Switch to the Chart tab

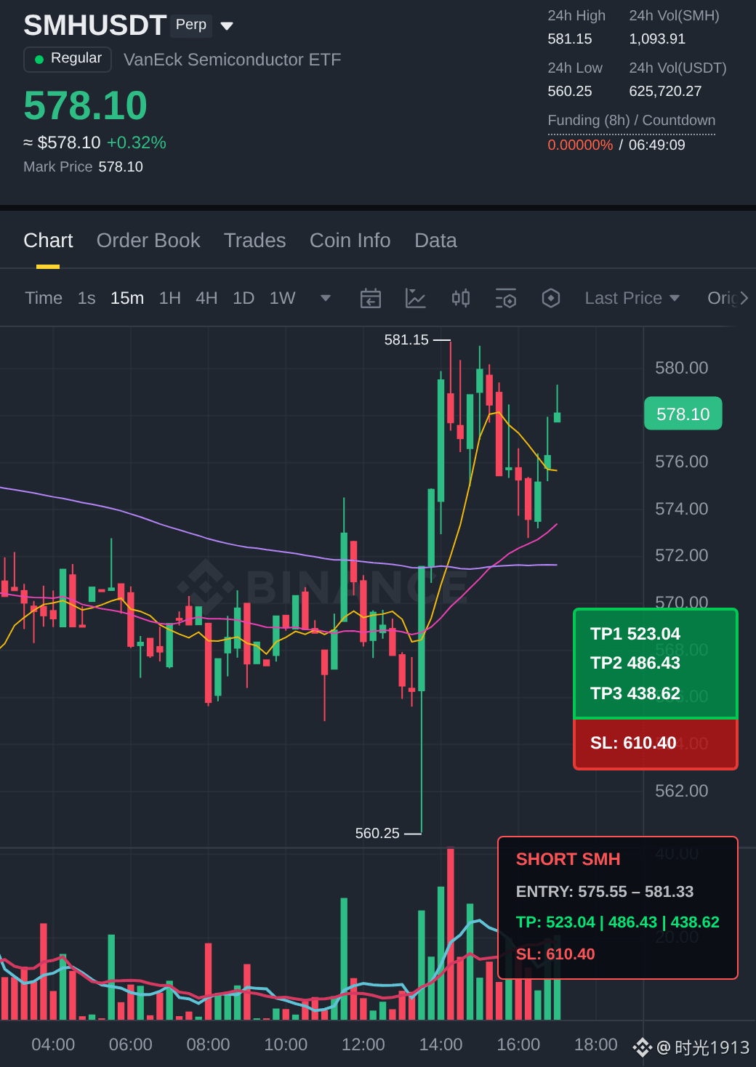pyautogui.click(x=48, y=241)
